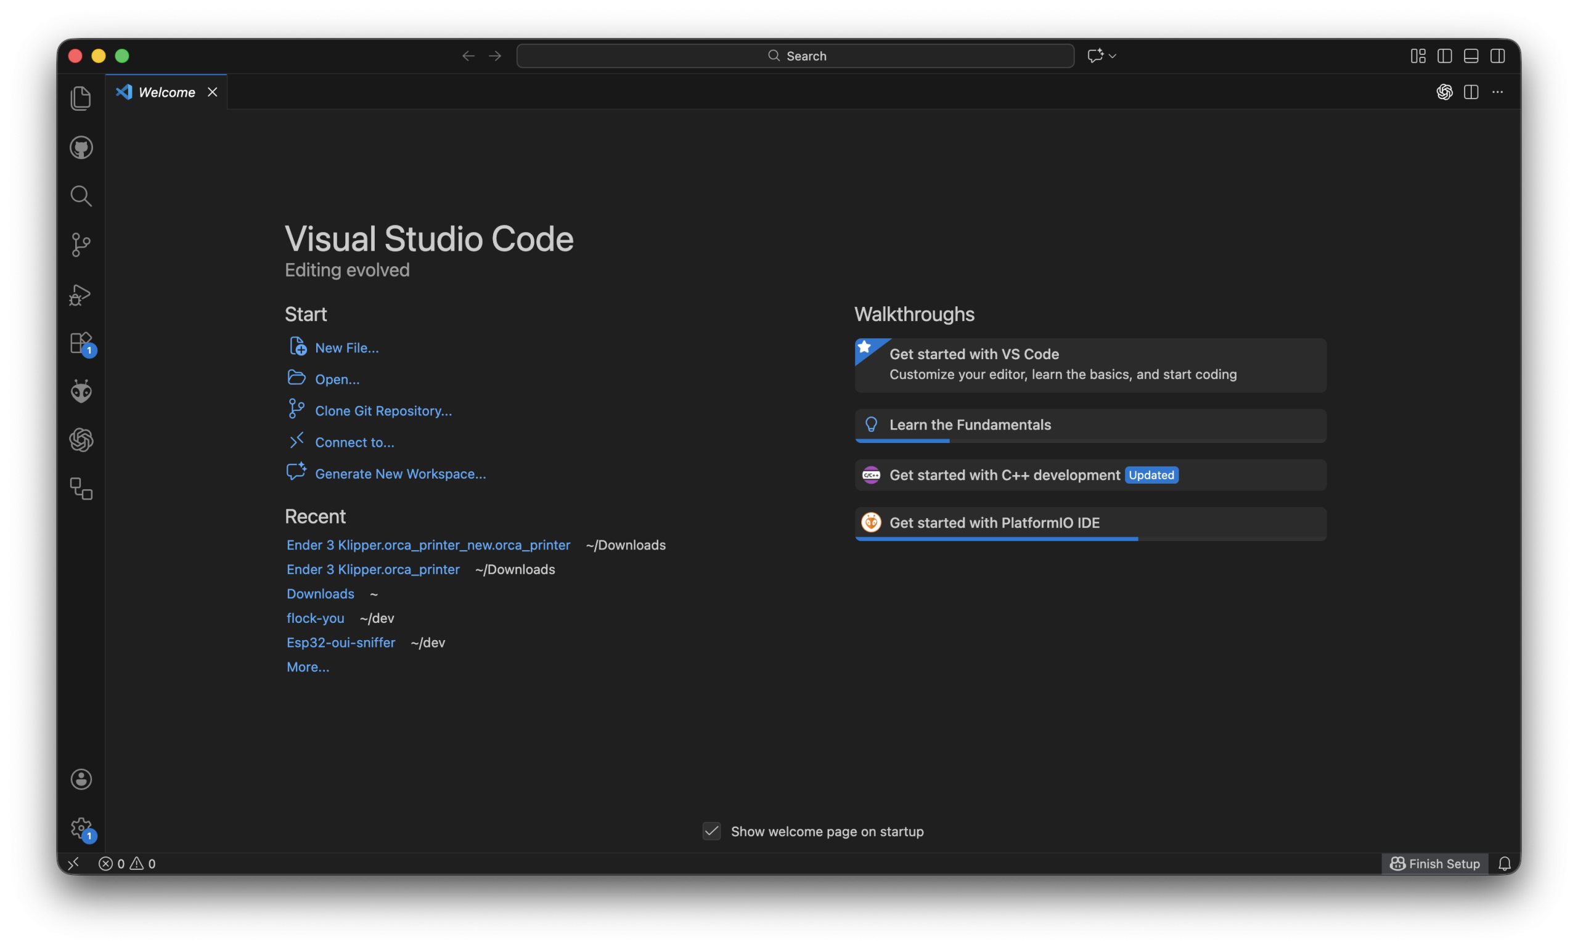This screenshot has width=1578, height=950.
Task: Open the remote window indicator
Action: tap(73, 863)
